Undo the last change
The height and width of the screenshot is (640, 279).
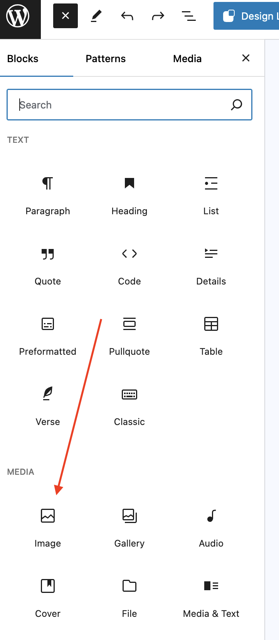pos(127,16)
